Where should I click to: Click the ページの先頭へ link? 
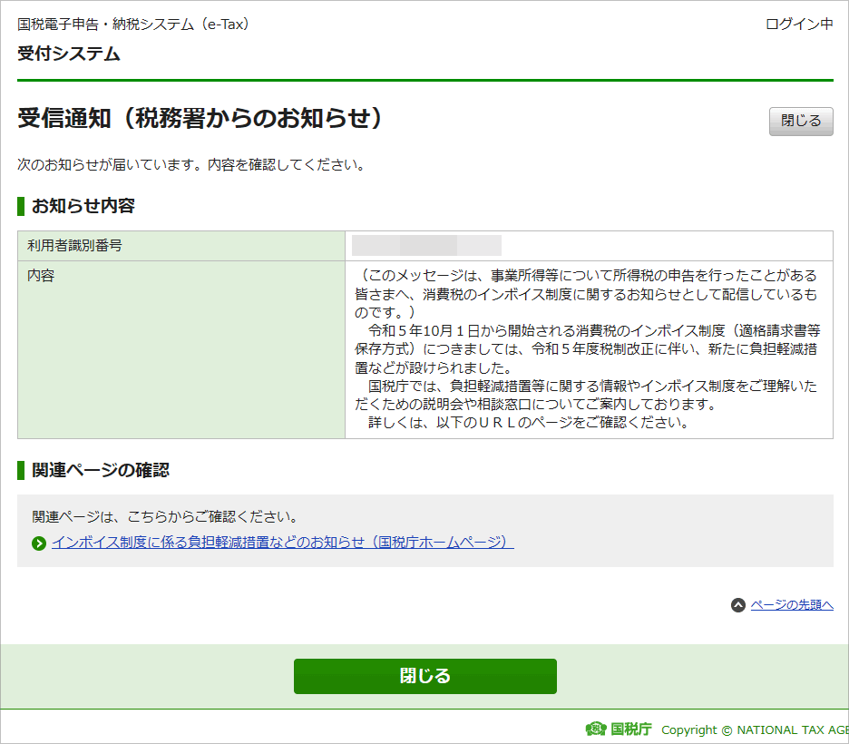[x=792, y=605]
